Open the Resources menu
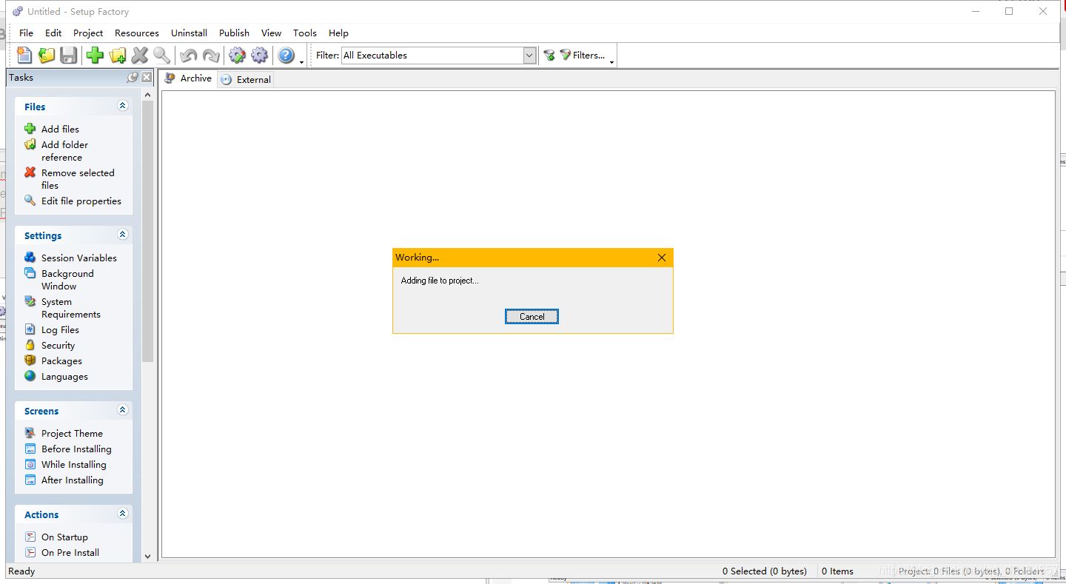The height and width of the screenshot is (584, 1066). point(137,33)
